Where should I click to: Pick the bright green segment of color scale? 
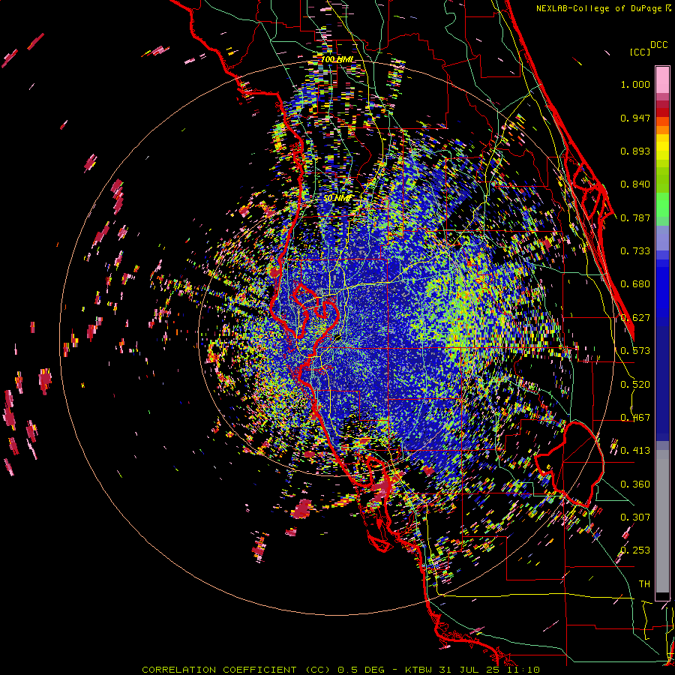662,205
